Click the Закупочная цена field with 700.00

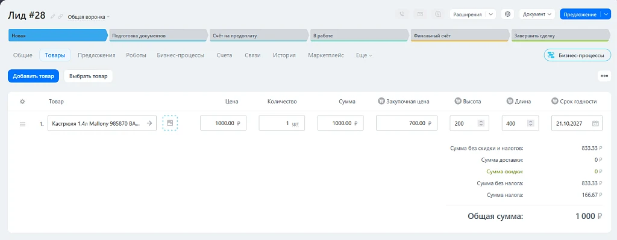click(x=407, y=123)
